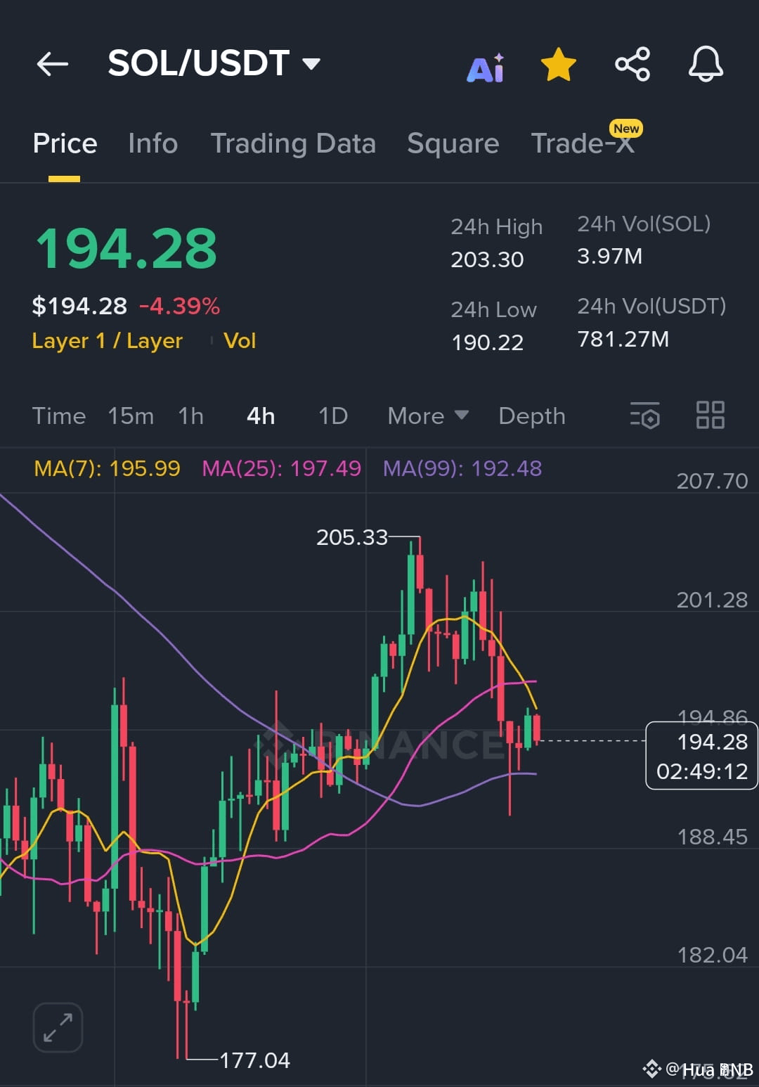Open the Square tab
This screenshot has width=759, height=1087.
[453, 144]
